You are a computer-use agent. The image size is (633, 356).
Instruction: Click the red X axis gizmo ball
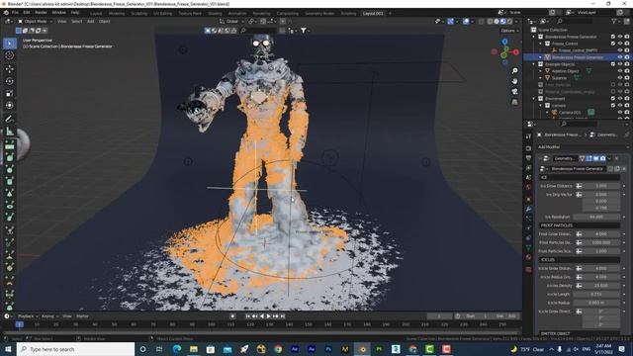pos(516,52)
